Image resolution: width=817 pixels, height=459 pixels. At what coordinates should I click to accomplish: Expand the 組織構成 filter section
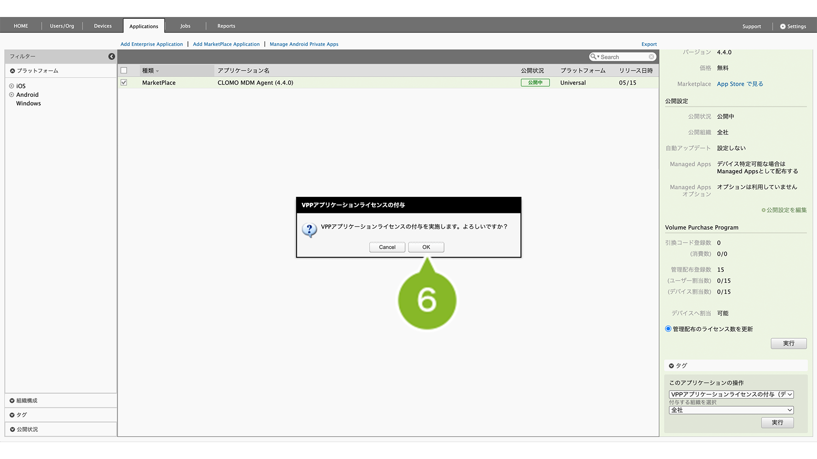click(x=12, y=401)
